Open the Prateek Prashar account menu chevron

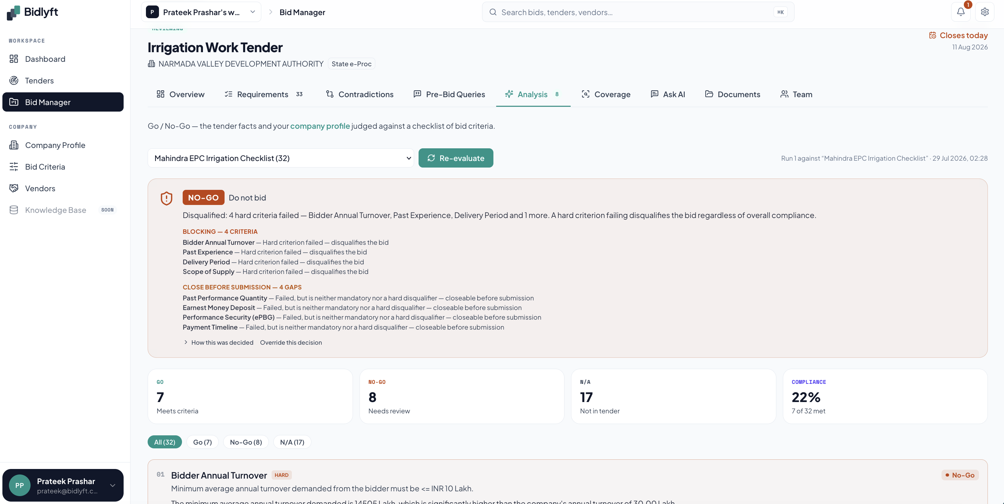[113, 485]
